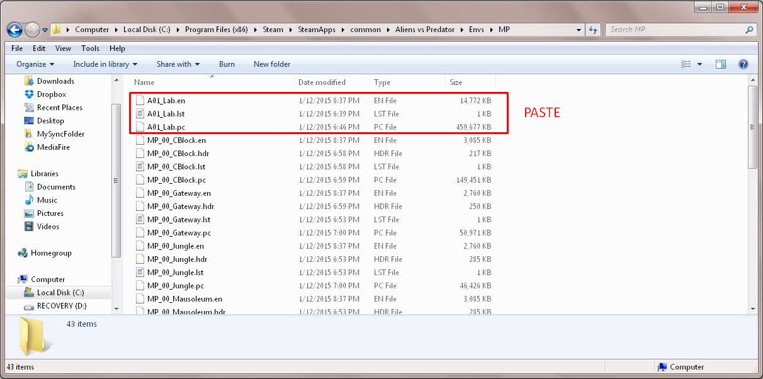Click the MP_00_Jungle.lst file icon
The image size is (763, 379).
(x=140, y=273)
